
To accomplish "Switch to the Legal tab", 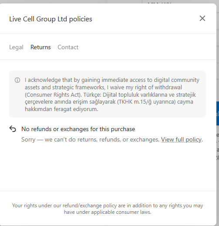I will point(16,47).
